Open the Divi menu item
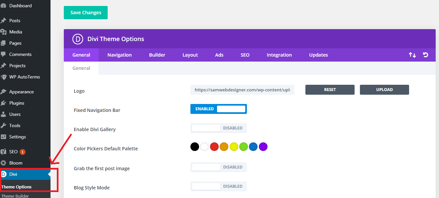This screenshot has width=439, height=198. point(25,174)
